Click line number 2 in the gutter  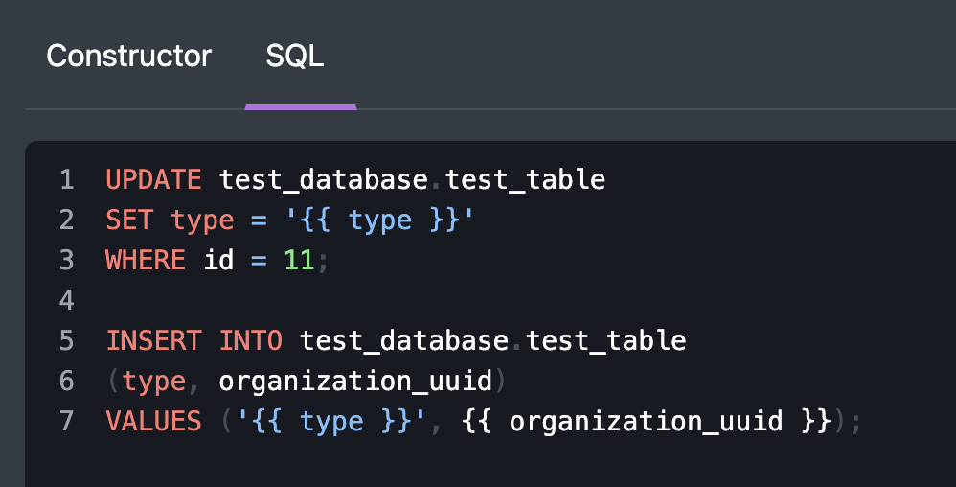point(66,220)
